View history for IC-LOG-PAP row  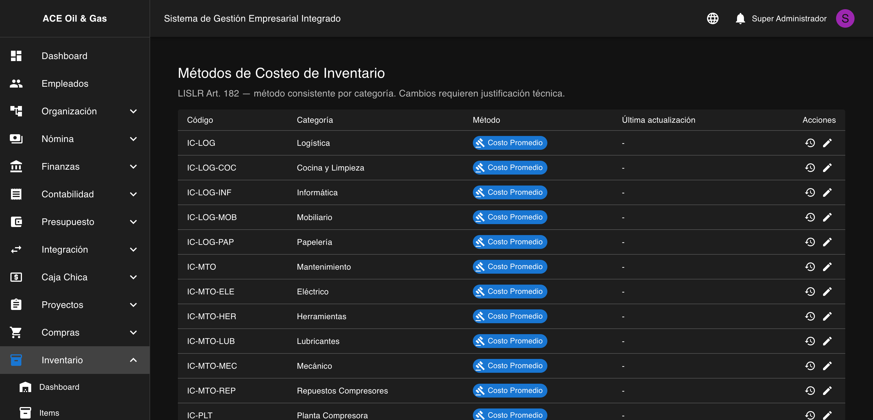coord(810,242)
